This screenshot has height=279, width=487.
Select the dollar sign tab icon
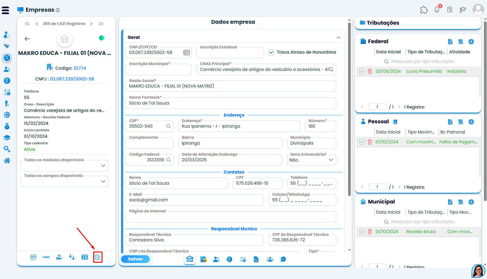click(x=229, y=259)
